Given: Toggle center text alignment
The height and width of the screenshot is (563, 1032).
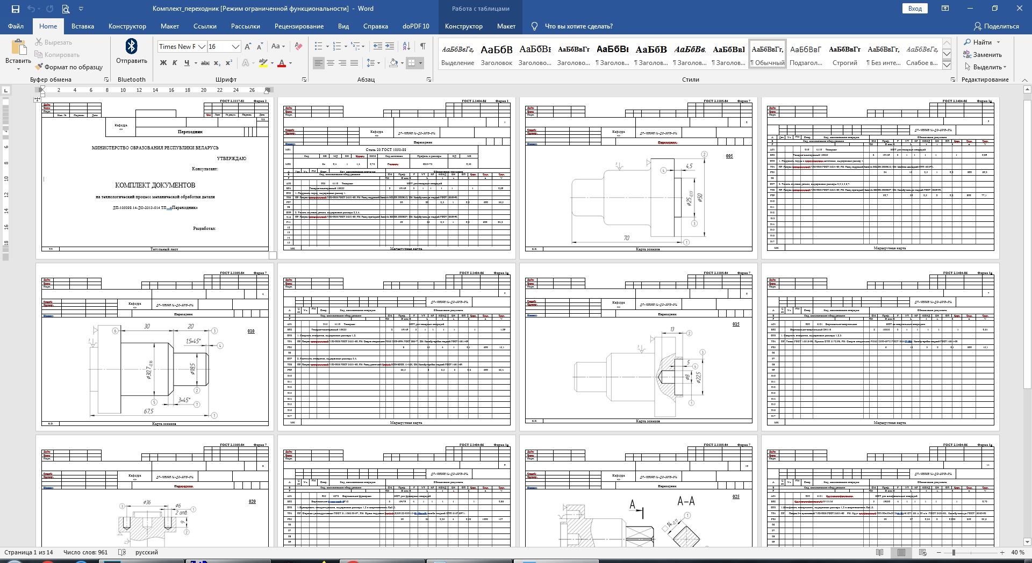Looking at the screenshot, I should [331, 63].
